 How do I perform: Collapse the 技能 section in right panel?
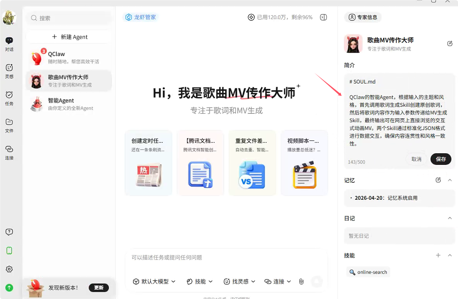coord(450,255)
